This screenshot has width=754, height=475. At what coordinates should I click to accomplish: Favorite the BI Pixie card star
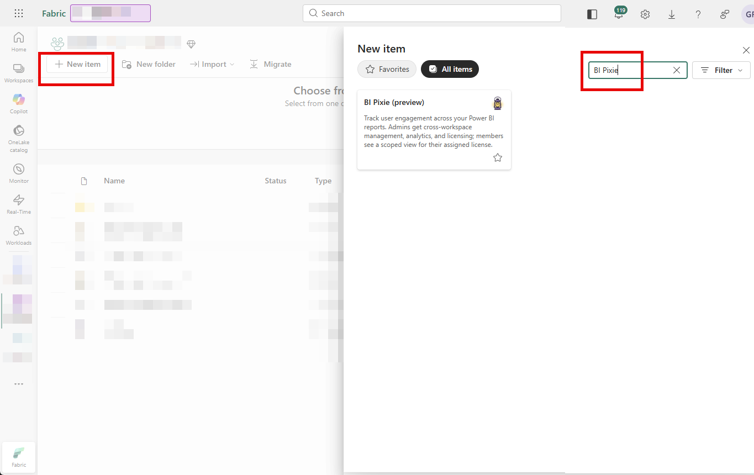498,157
